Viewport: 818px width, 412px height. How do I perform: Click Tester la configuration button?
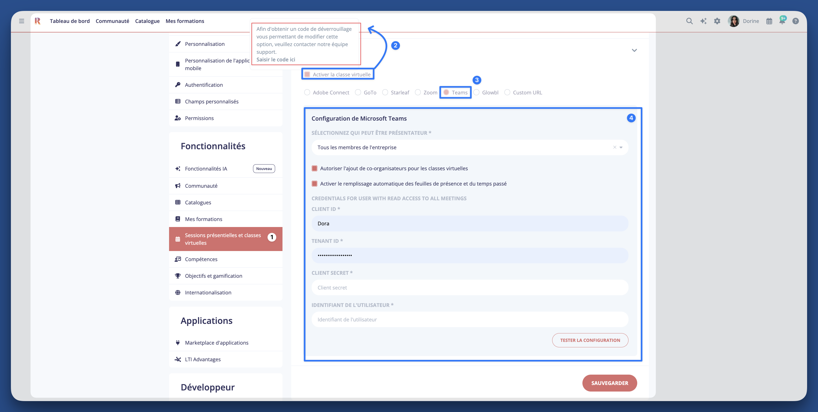590,340
